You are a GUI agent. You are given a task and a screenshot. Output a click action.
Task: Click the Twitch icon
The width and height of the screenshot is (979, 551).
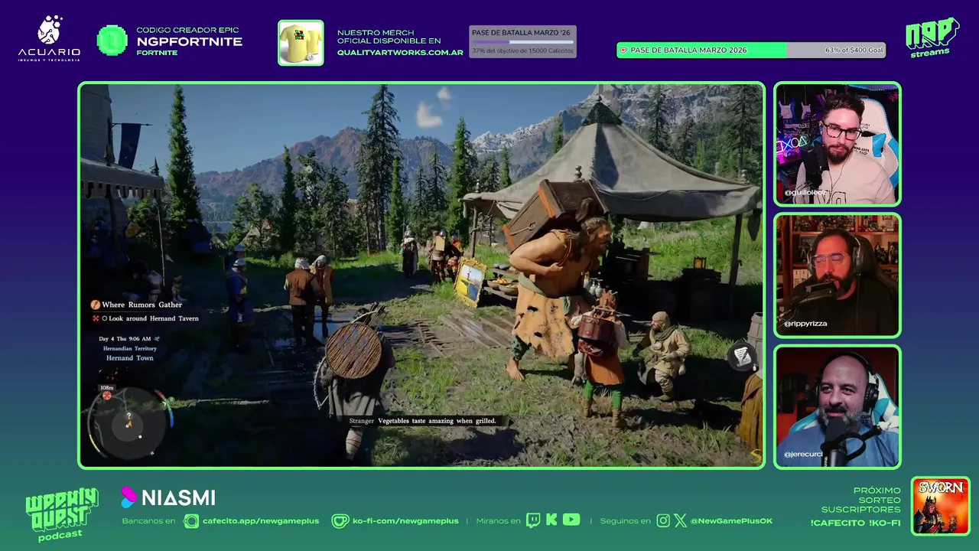click(x=533, y=520)
